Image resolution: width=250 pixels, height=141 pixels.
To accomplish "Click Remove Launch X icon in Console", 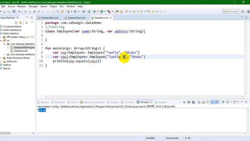I will tap(189, 102).
